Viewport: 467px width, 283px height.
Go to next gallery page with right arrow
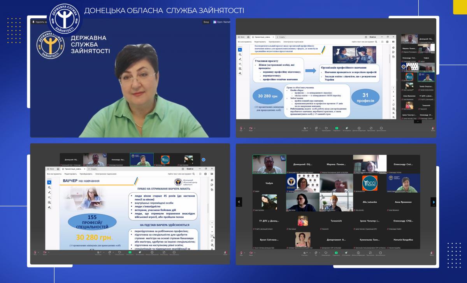point(433,202)
